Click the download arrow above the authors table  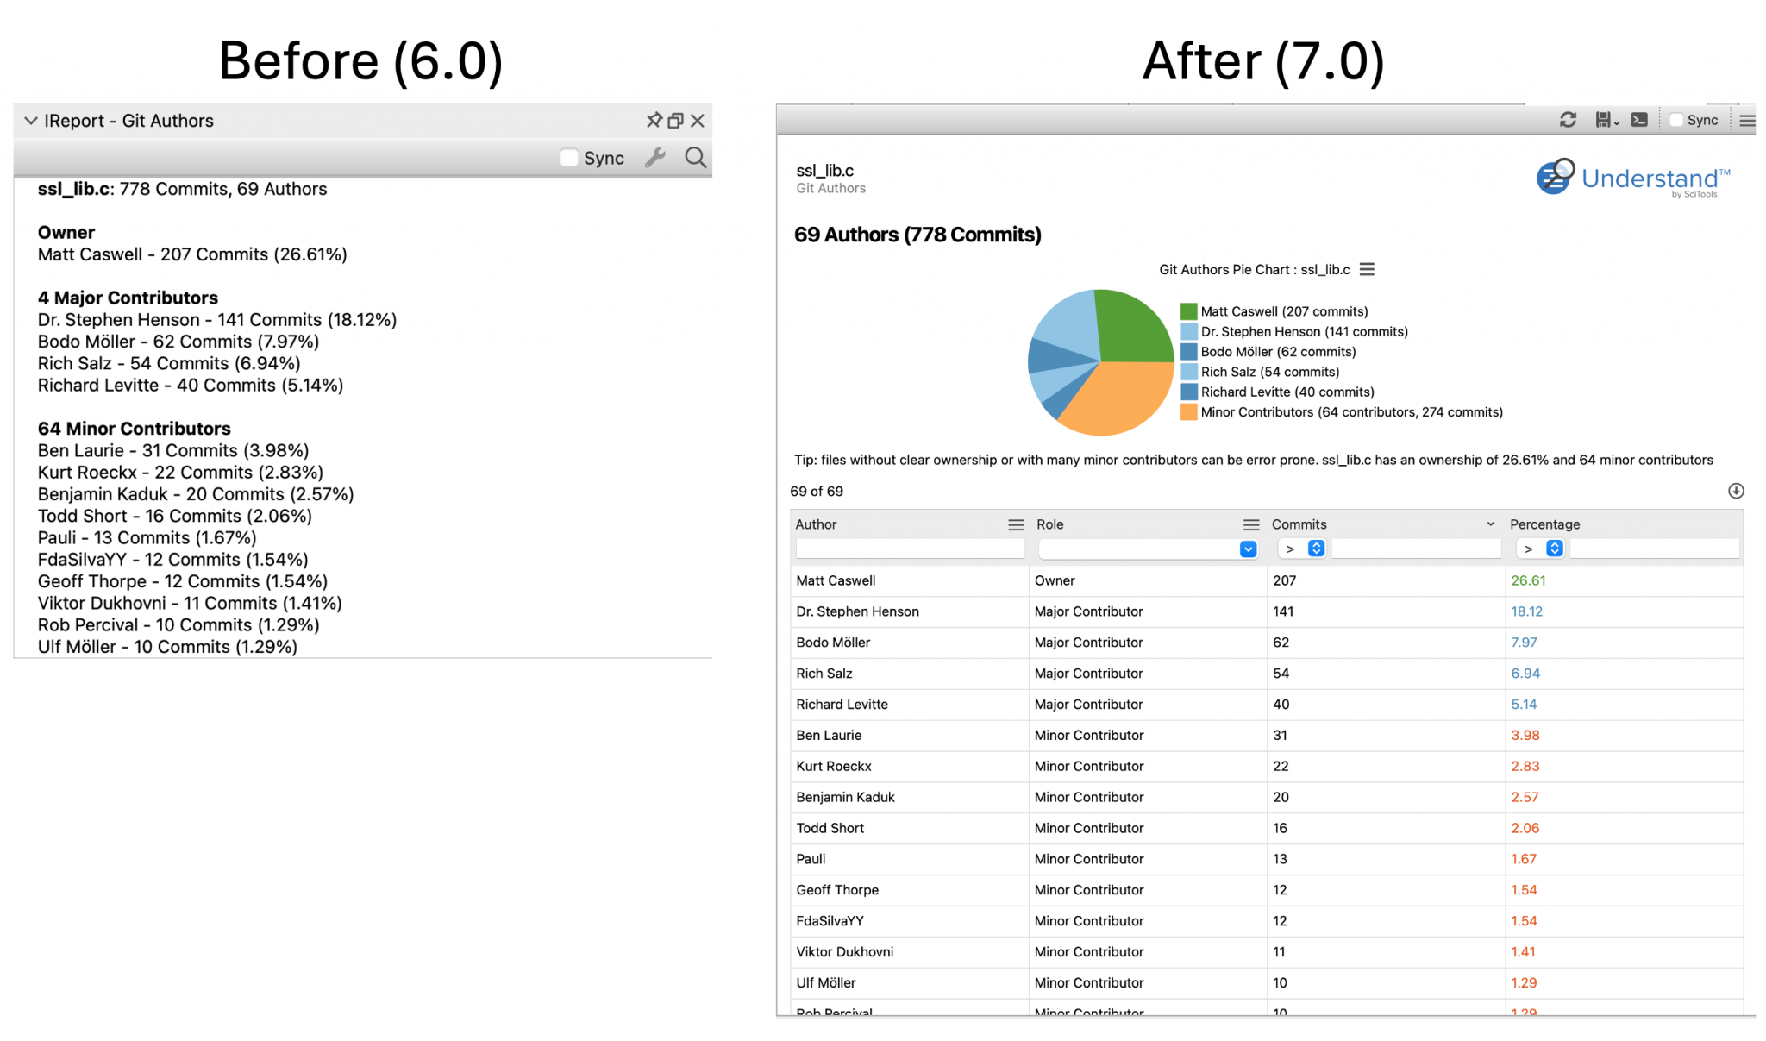tap(1736, 491)
